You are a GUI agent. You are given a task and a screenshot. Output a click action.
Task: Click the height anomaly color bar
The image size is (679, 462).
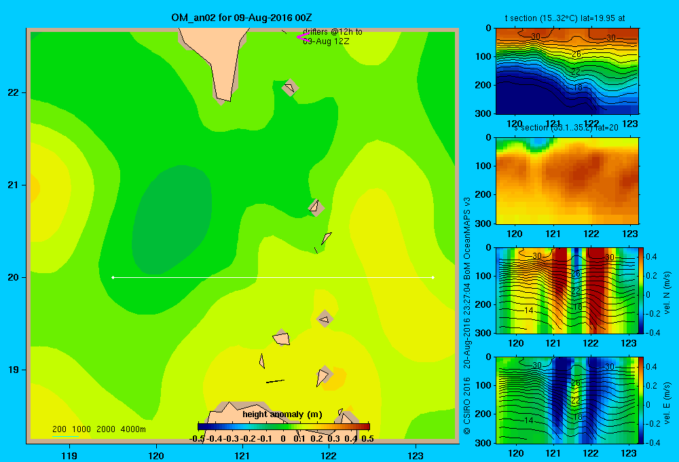click(x=284, y=427)
